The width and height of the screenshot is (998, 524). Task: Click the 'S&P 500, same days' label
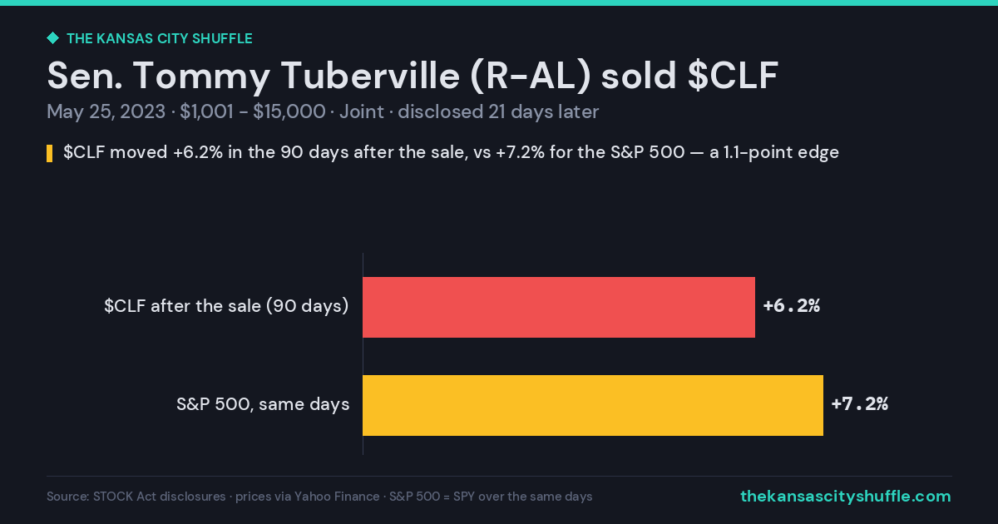coord(263,405)
